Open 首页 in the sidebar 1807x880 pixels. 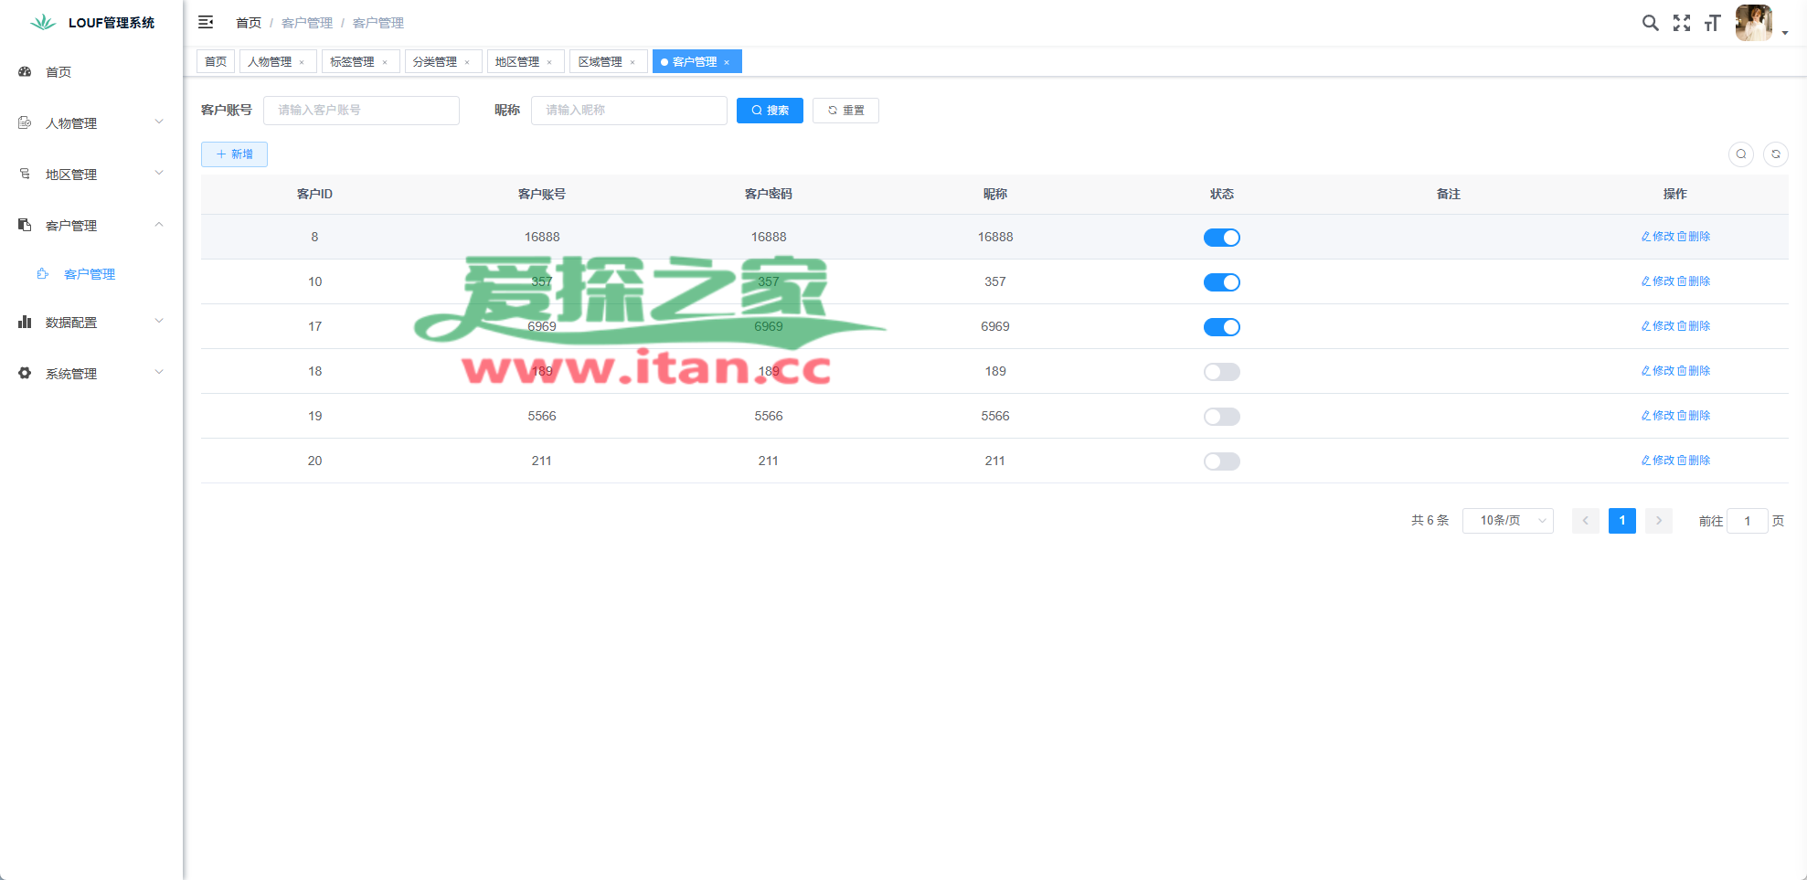click(58, 72)
